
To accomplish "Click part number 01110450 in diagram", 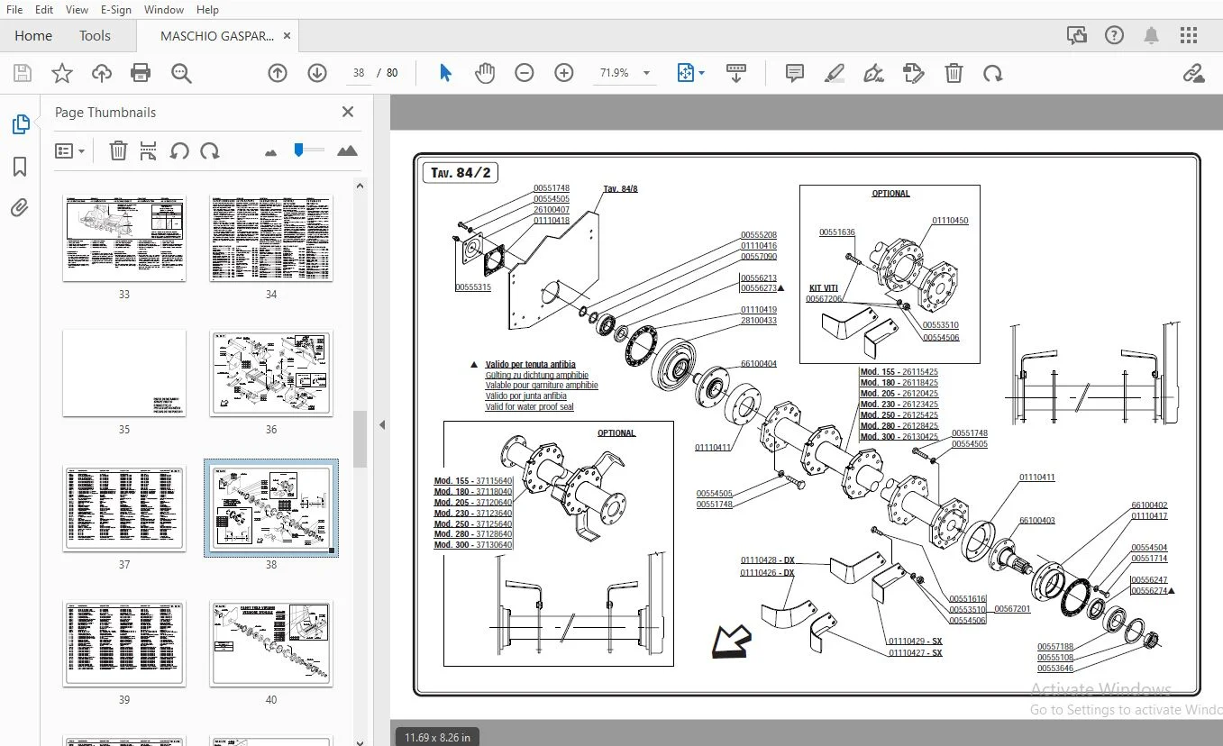I will pos(950,220).
